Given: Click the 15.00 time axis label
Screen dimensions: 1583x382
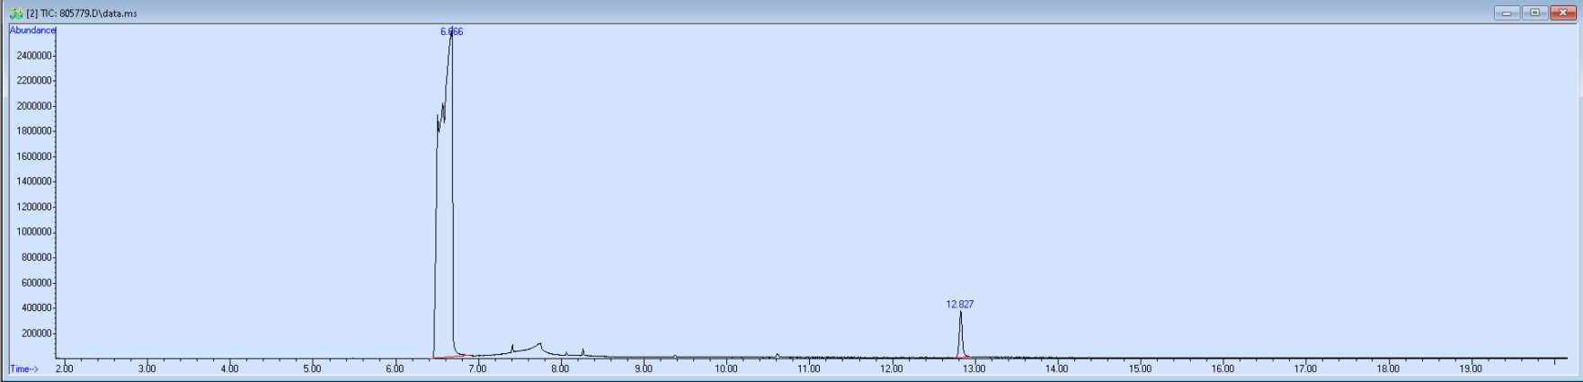Looking at the screenshot, I should [1140, 369].
